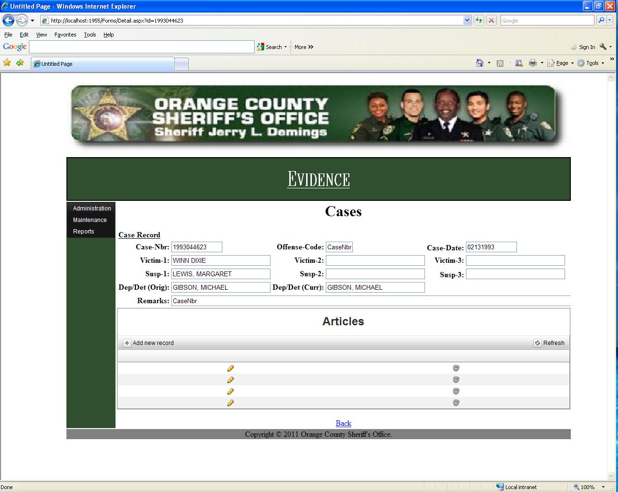
Task: Open the Administration sidebar menu
Action: tap(91, 209)
